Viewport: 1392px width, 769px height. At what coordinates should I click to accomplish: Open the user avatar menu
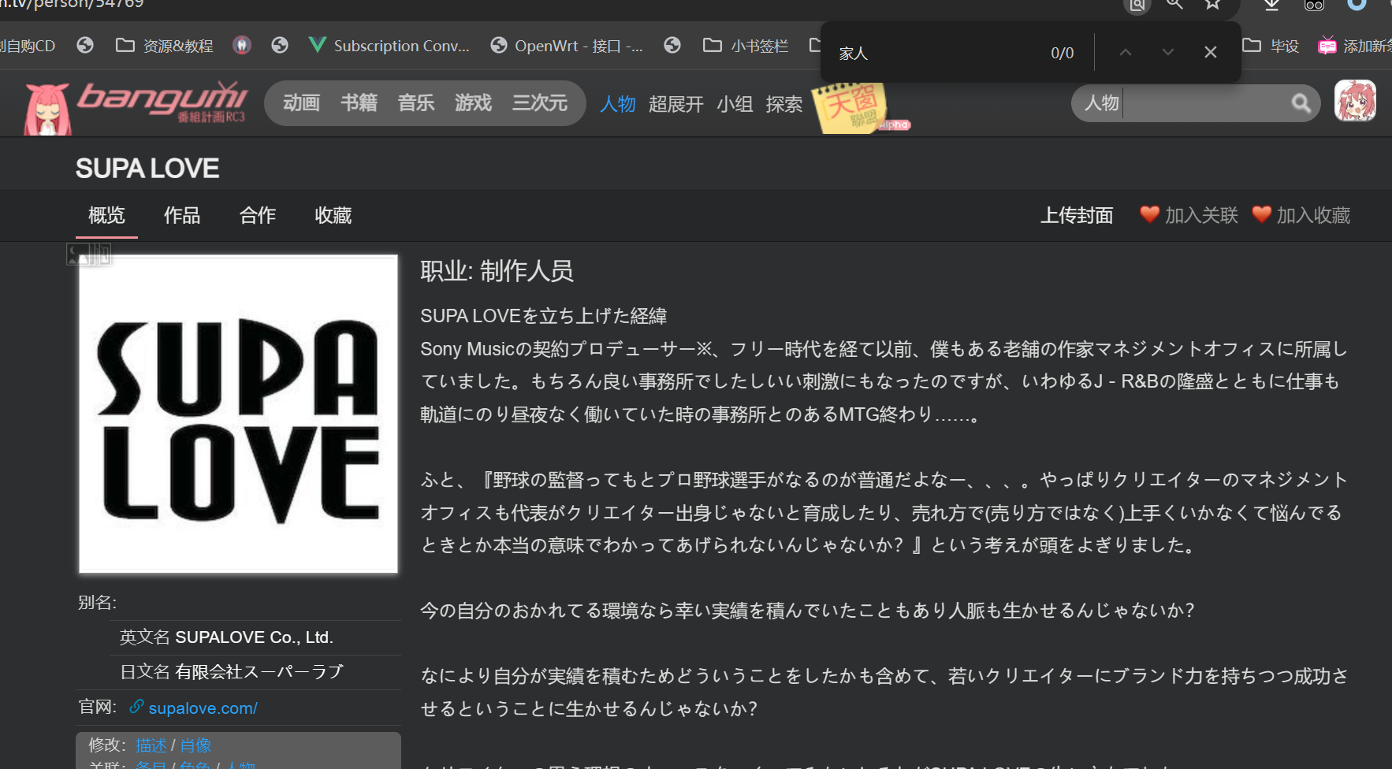[x=1355, y=100]
